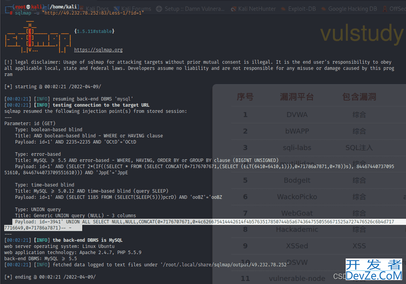The height and width of the screenshot is (284, 406).
Task: Click the 'web server operating system: Linux Ubuntu' line
Action: (59, 247)
